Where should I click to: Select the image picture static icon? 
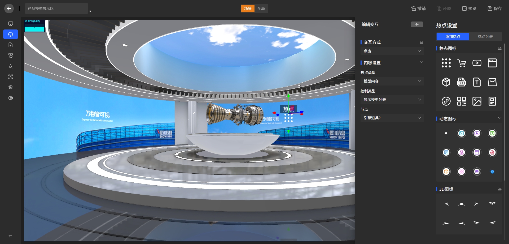(477, 101)
